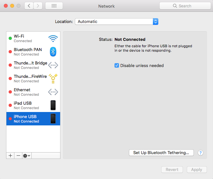The image size is (213, 179).
Task: Click the Wi-Fi signal icon
Action: tap(53, 39)
